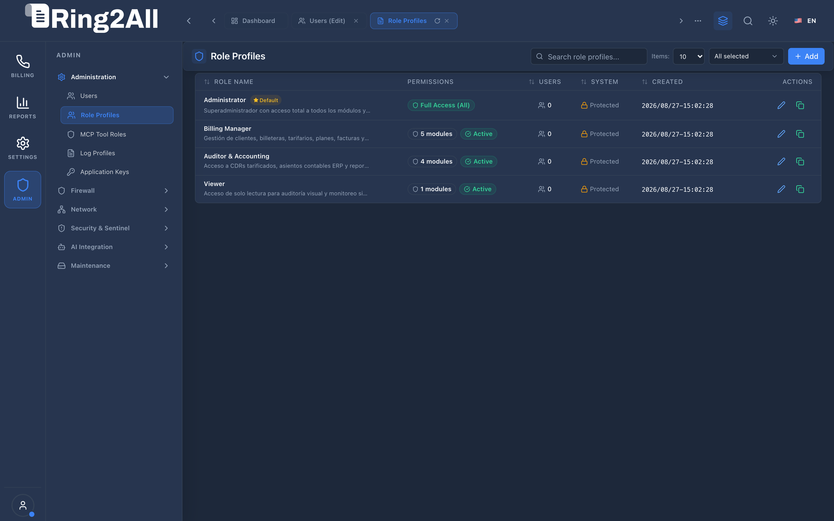Open Application Keys menu item

(x=117, y=172)
